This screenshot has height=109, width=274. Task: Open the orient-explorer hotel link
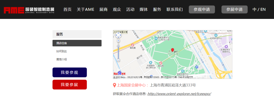(179, 94)
